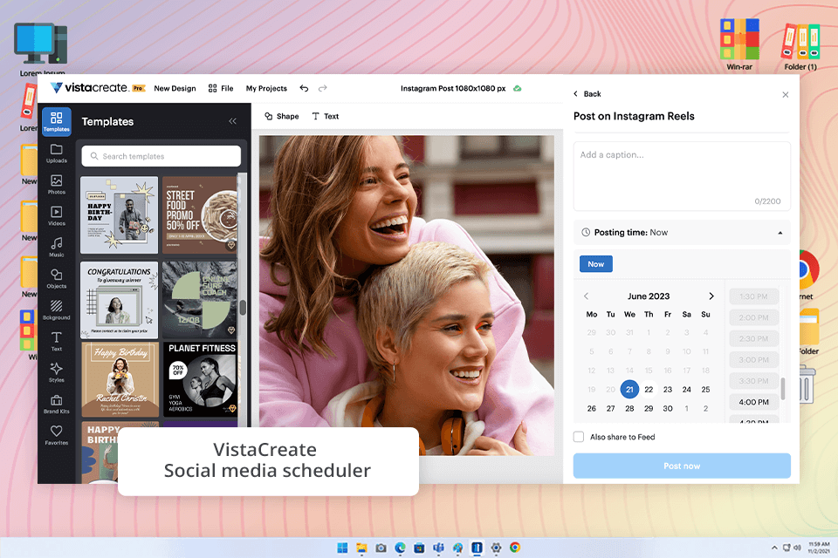
Task: Click the canvas photo of two women
Action: [x=407, y=295]
